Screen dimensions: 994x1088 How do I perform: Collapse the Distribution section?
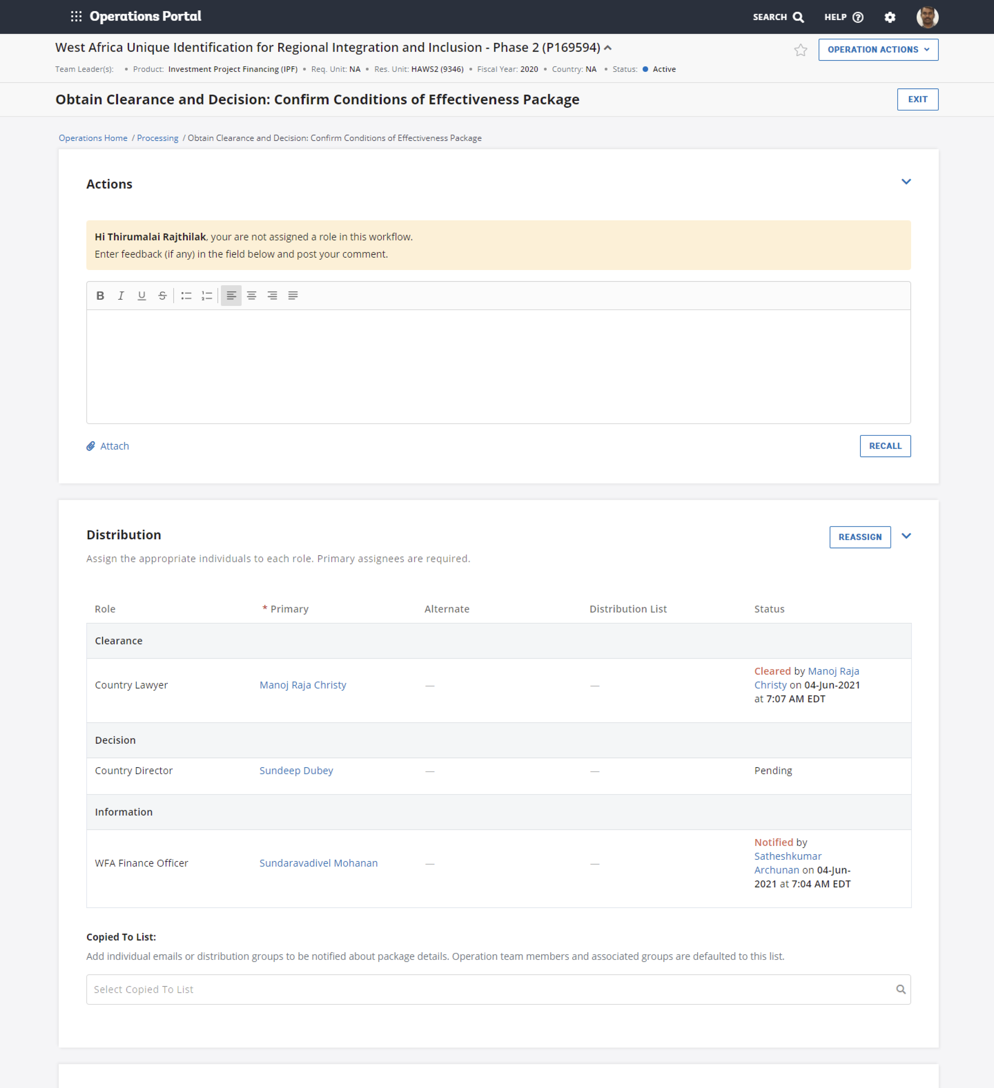[906, 536]
